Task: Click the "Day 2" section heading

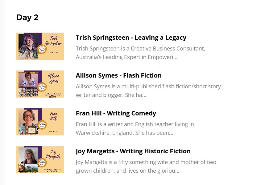Action: pyautogui.click(x=27, y=18)
